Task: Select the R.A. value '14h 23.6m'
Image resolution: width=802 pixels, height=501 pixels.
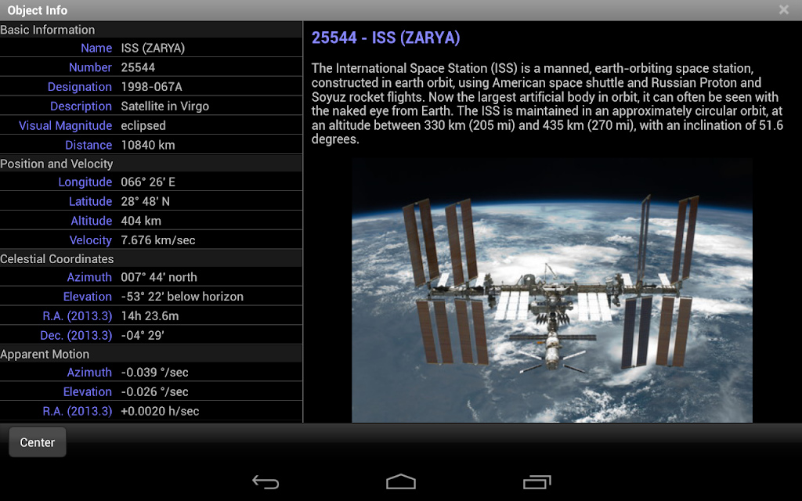Action: click(x=150, y=316)
